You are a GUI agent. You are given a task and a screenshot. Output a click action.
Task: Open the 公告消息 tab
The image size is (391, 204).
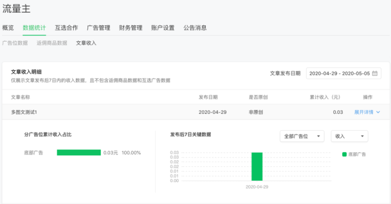pos(195,28)
